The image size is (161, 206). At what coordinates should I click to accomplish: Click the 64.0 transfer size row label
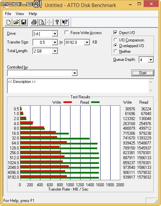tap(15, 143)
